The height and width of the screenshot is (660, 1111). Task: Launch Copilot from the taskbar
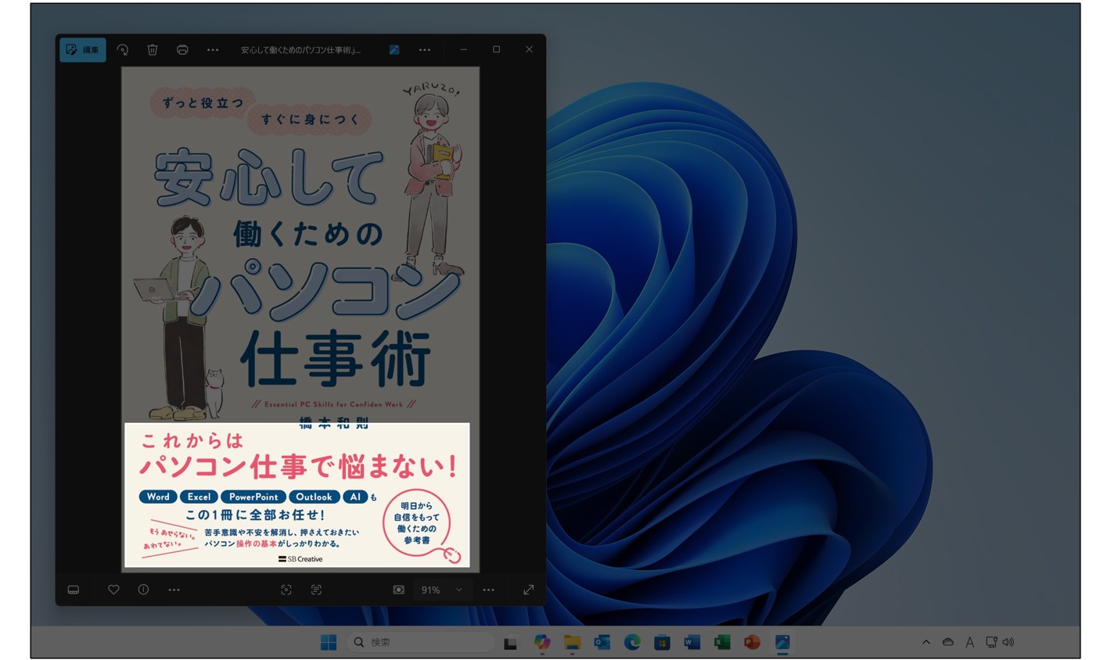[x=541, y=642]
